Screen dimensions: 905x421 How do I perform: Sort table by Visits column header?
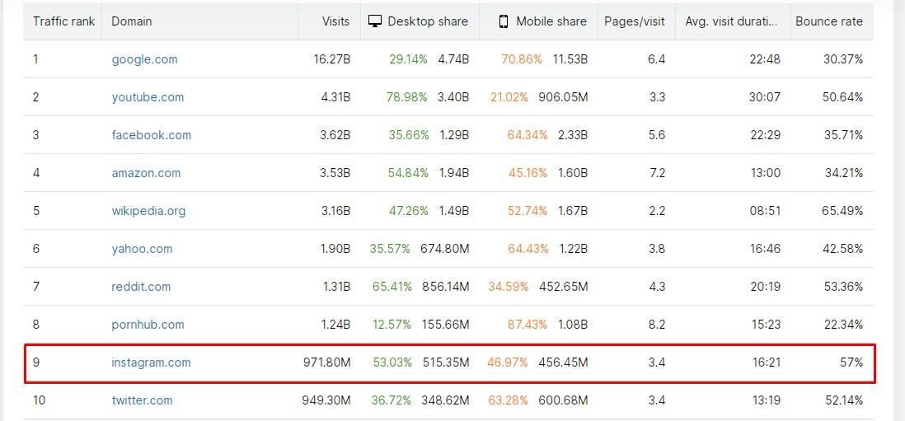coord(335,21)
